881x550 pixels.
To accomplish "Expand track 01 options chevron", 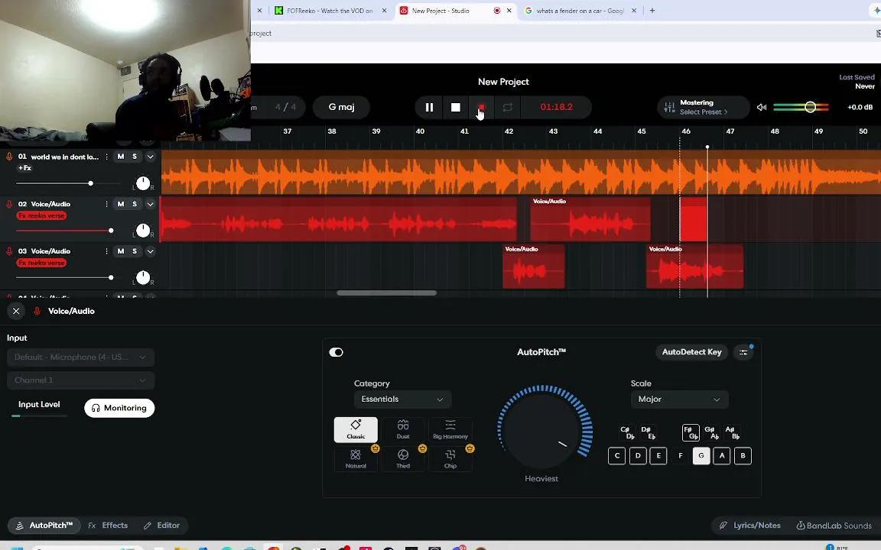I will 150,157.
